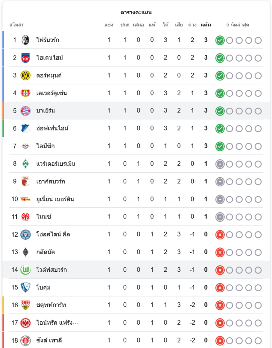This screenshot has height=348, width=272.
Task: Open the ฮอฟเฟนไฮม์ team link
Action: (x=52, y=128)
